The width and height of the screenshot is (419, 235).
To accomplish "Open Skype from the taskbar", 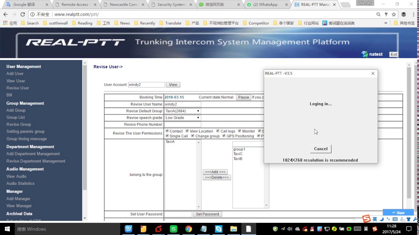I will pos(218,229).
